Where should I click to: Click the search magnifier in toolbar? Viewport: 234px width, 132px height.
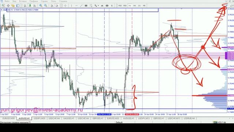[x=227, y=6]
